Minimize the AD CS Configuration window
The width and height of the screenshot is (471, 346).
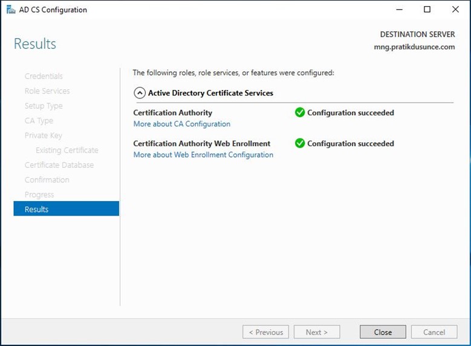399,10
